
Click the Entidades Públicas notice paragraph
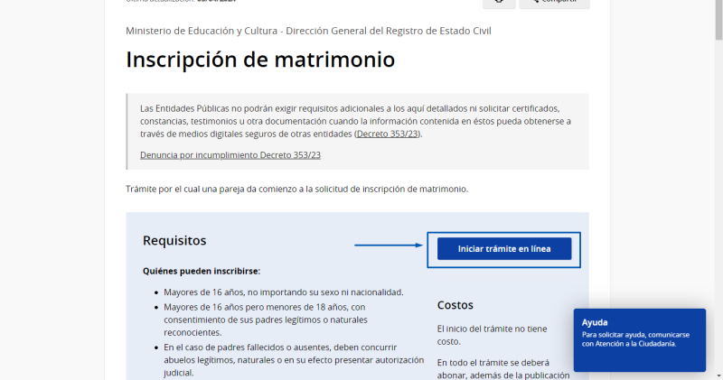tap(357, 121)
